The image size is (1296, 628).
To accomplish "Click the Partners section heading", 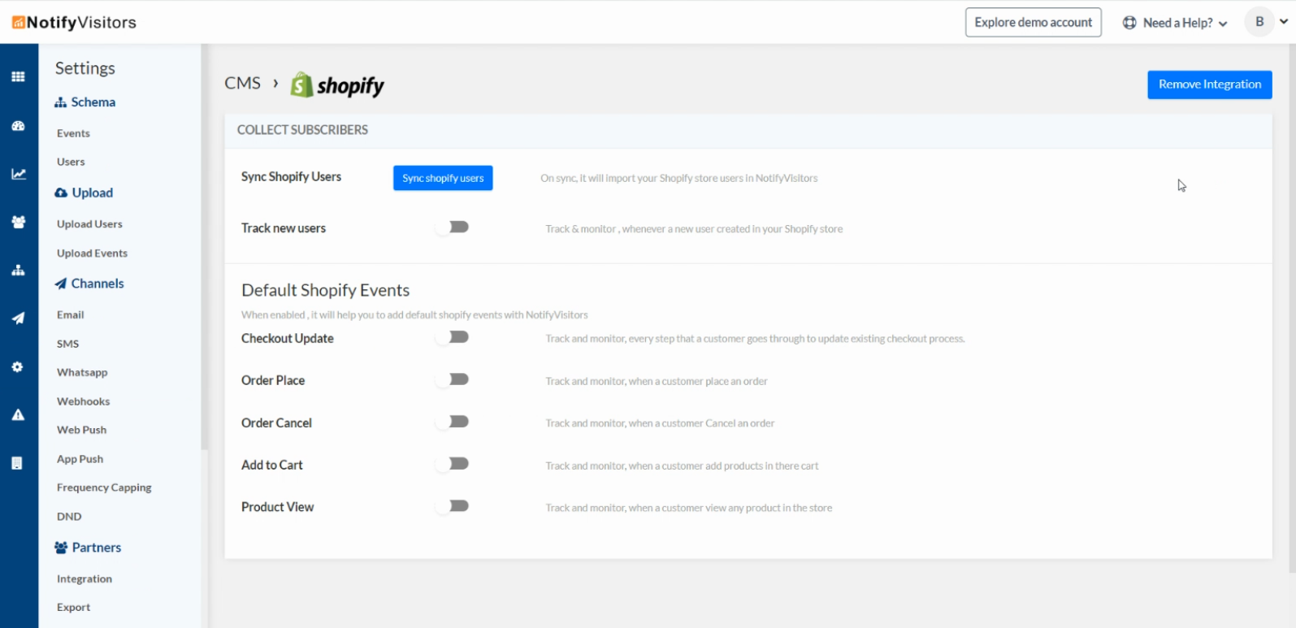I will [x=96, y=548].
